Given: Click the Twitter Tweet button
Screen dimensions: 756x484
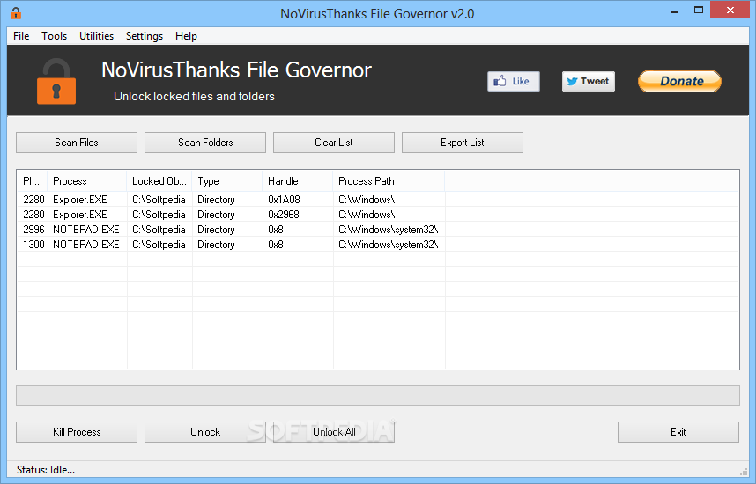Looking at the screenshot, I should (x=589, y=81).
